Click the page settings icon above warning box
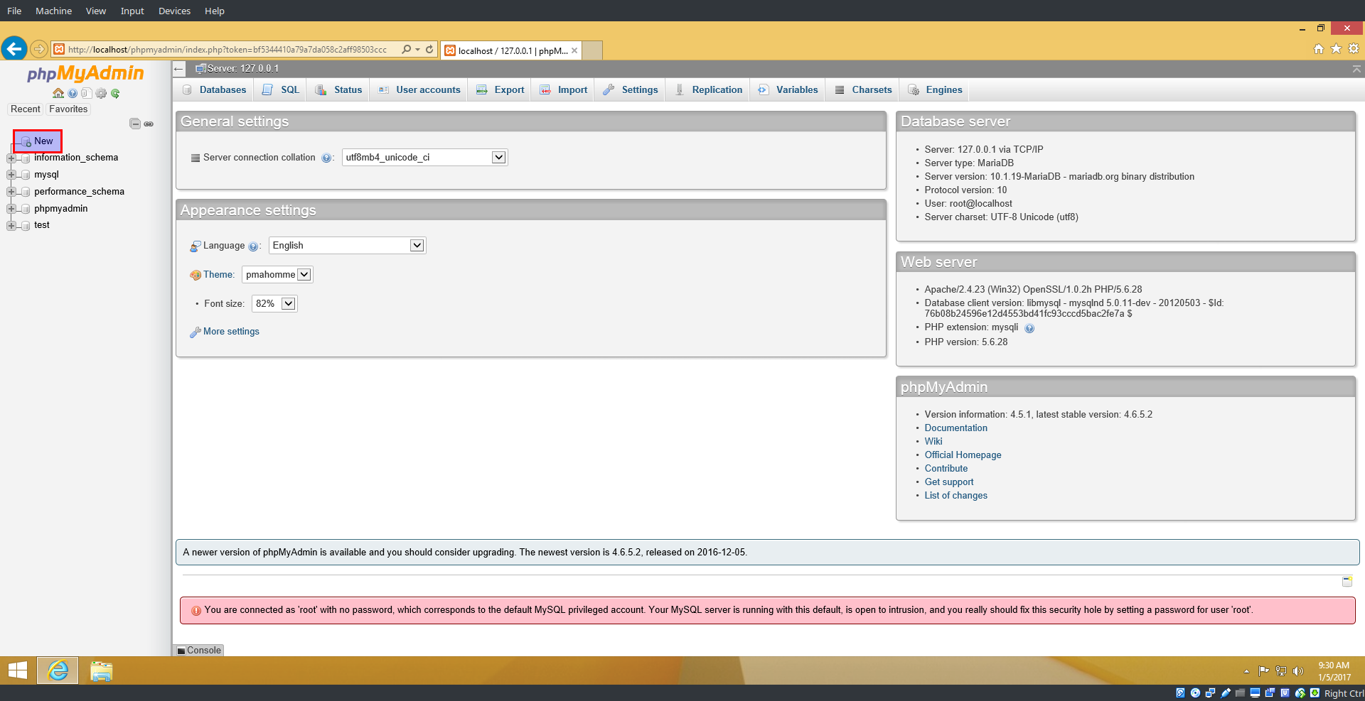 point(1347,581)
